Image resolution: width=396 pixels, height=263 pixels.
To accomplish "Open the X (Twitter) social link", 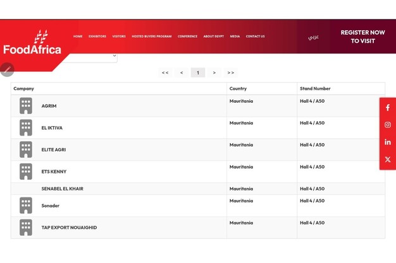I will coord(387,160).
